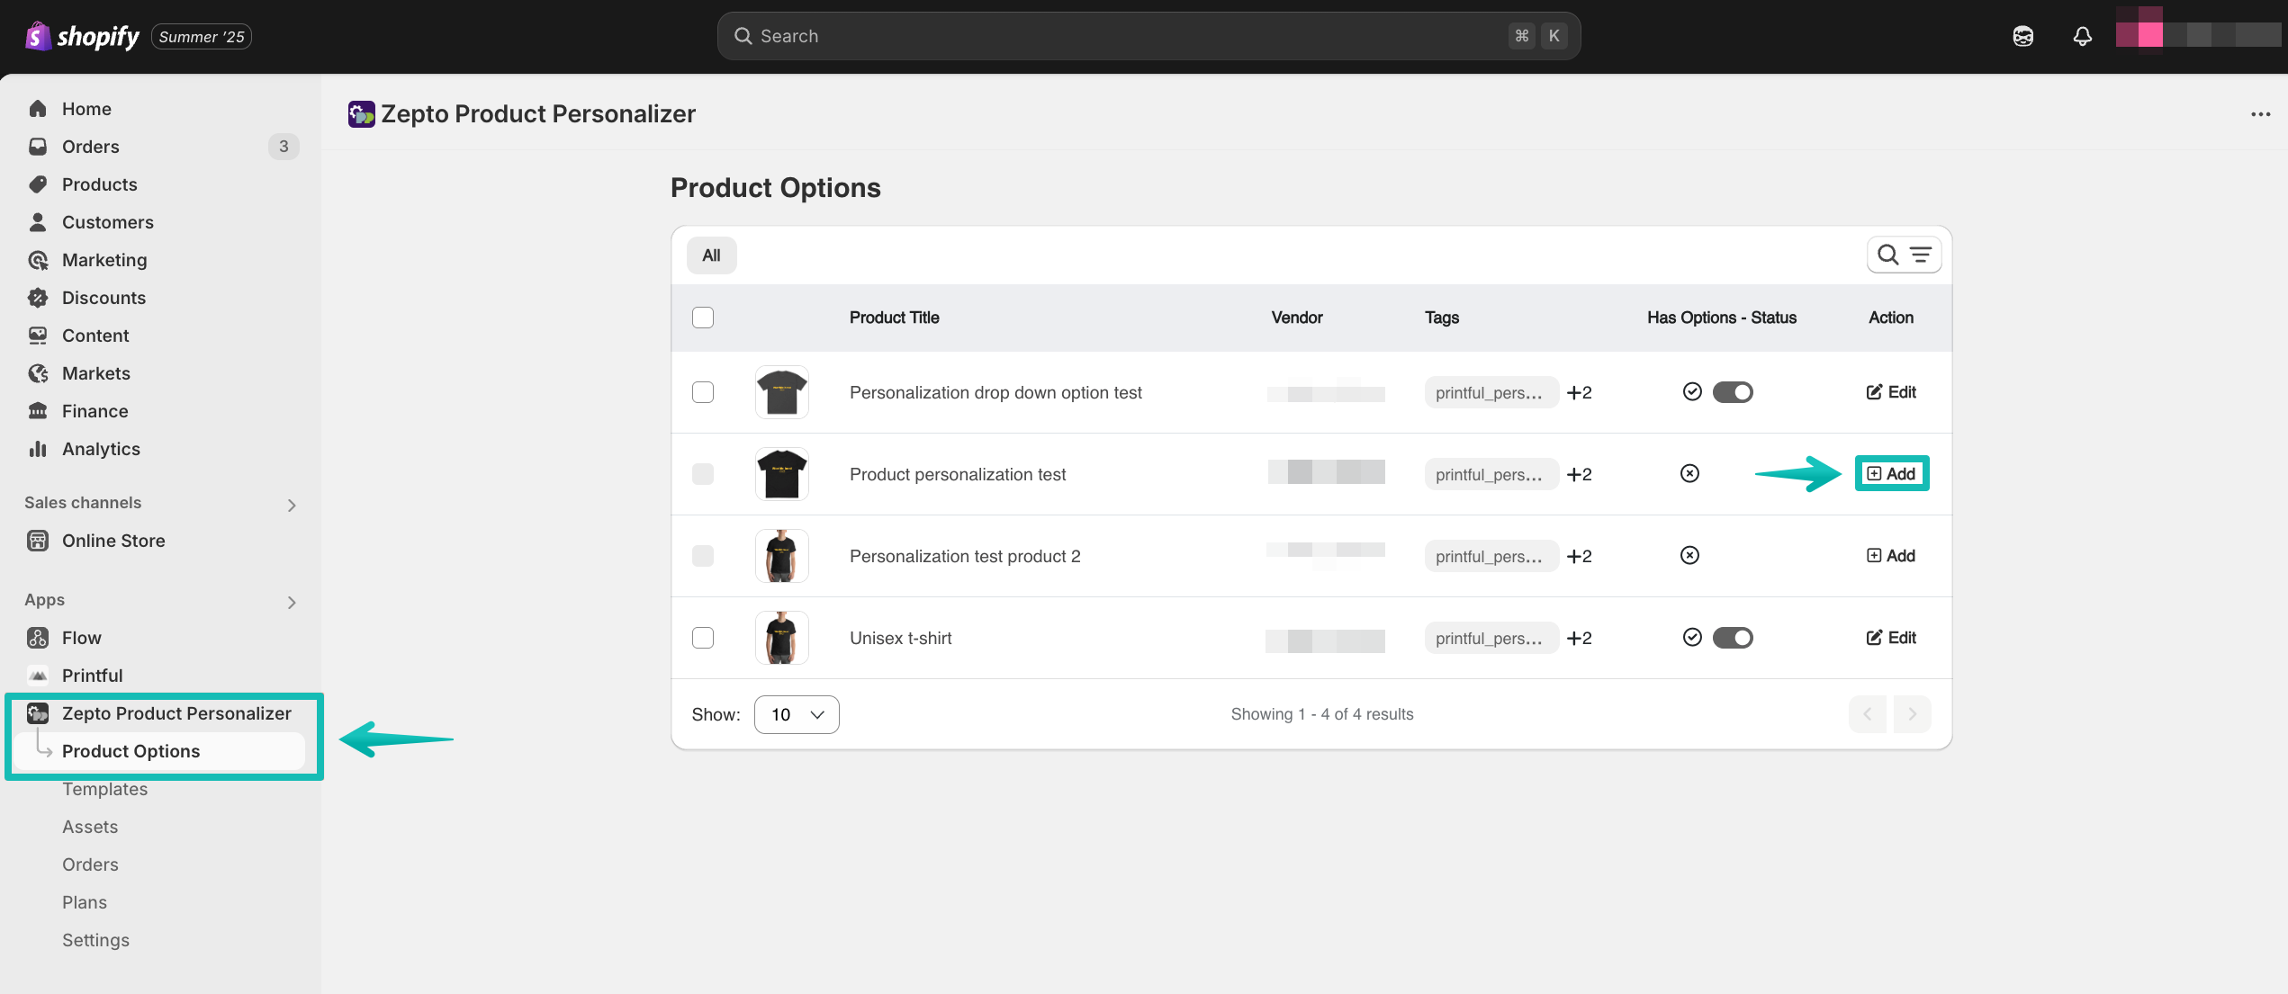Click the Markets globe icon

38,373
